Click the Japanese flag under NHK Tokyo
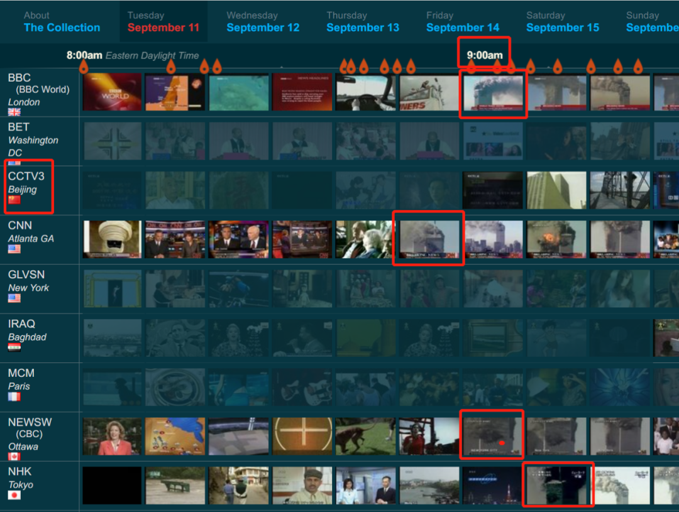679x512 pixels. point(14,495)
